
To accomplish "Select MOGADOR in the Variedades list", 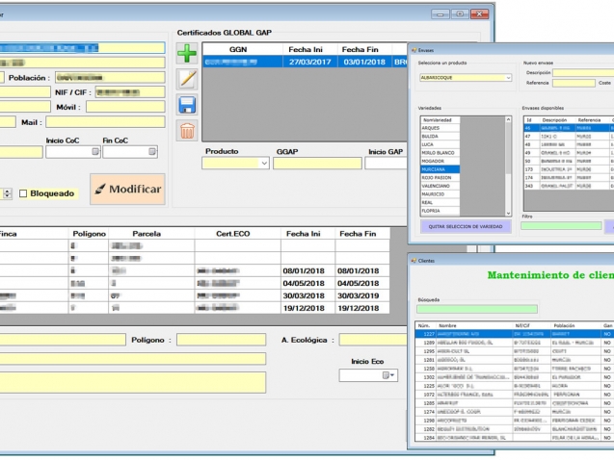I will [x=440, y=161].
